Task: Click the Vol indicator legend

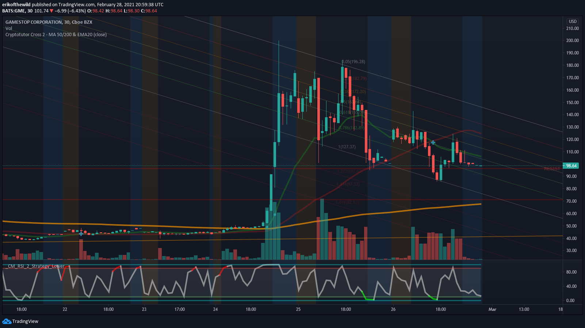Action: pyautogui.click(x=9, y=28)
